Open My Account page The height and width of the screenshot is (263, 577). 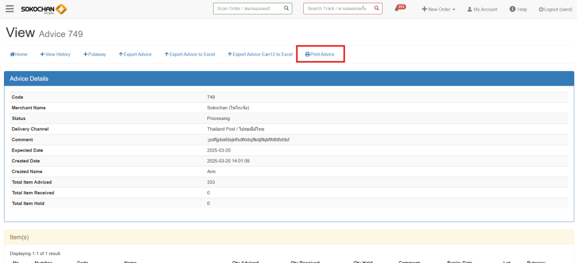click(x=482, y=10)
